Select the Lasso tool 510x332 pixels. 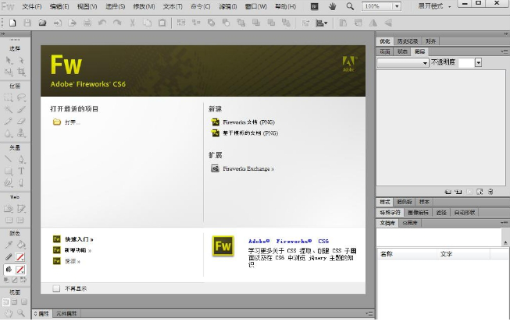[x=21, y=97]
